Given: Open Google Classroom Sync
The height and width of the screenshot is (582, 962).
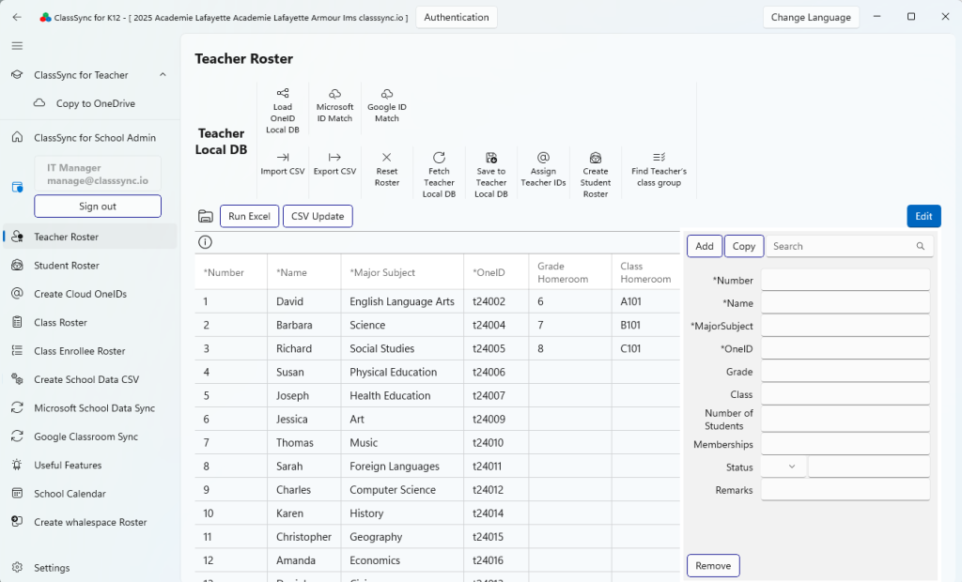Looking at the screenshot, I should click(x=90, y=436).
